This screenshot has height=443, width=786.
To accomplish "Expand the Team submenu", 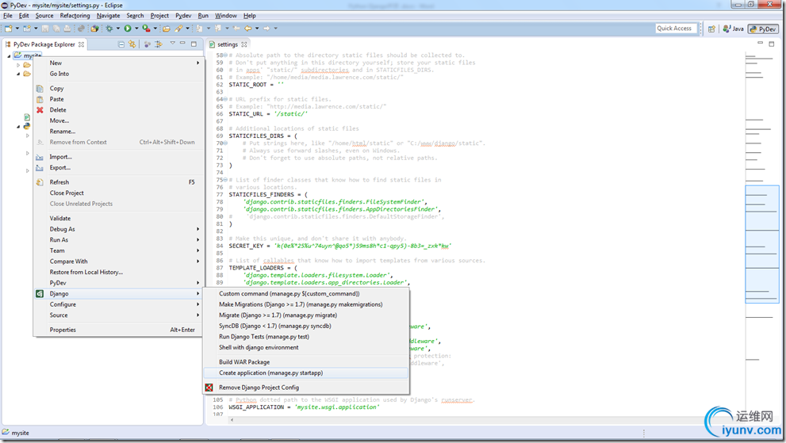I will (x=119, y=250).
